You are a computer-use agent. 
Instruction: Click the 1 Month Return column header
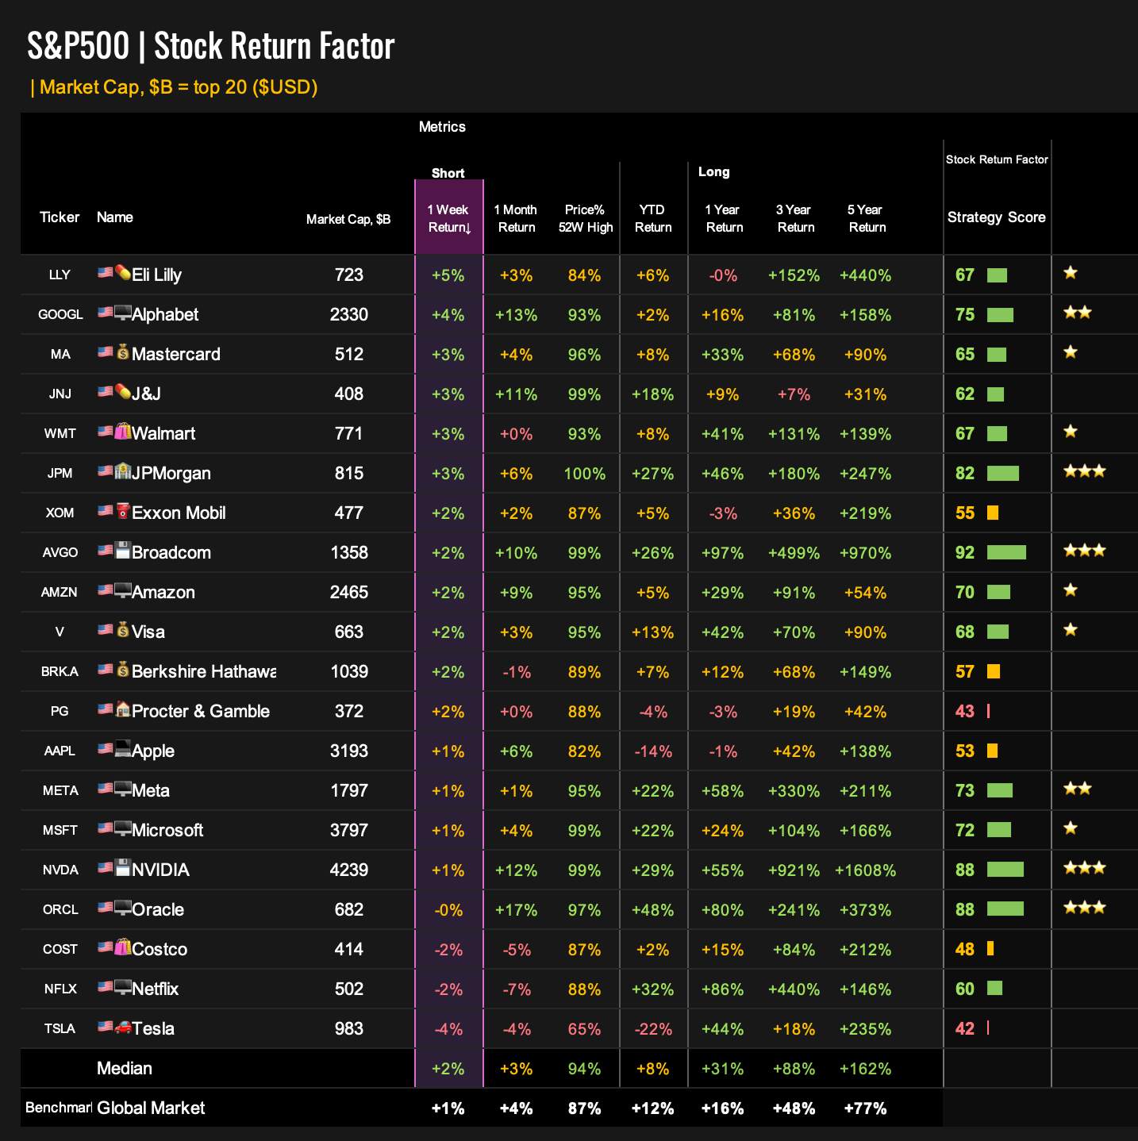click(x=516, y=218)
